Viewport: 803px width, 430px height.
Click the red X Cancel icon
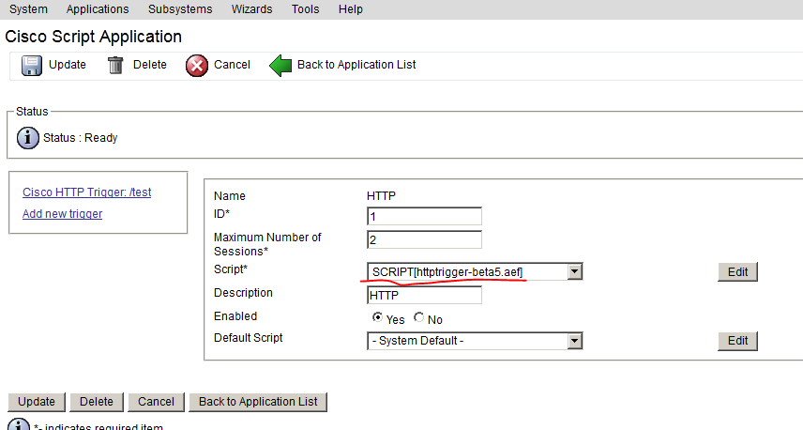[x=197, y=66]
